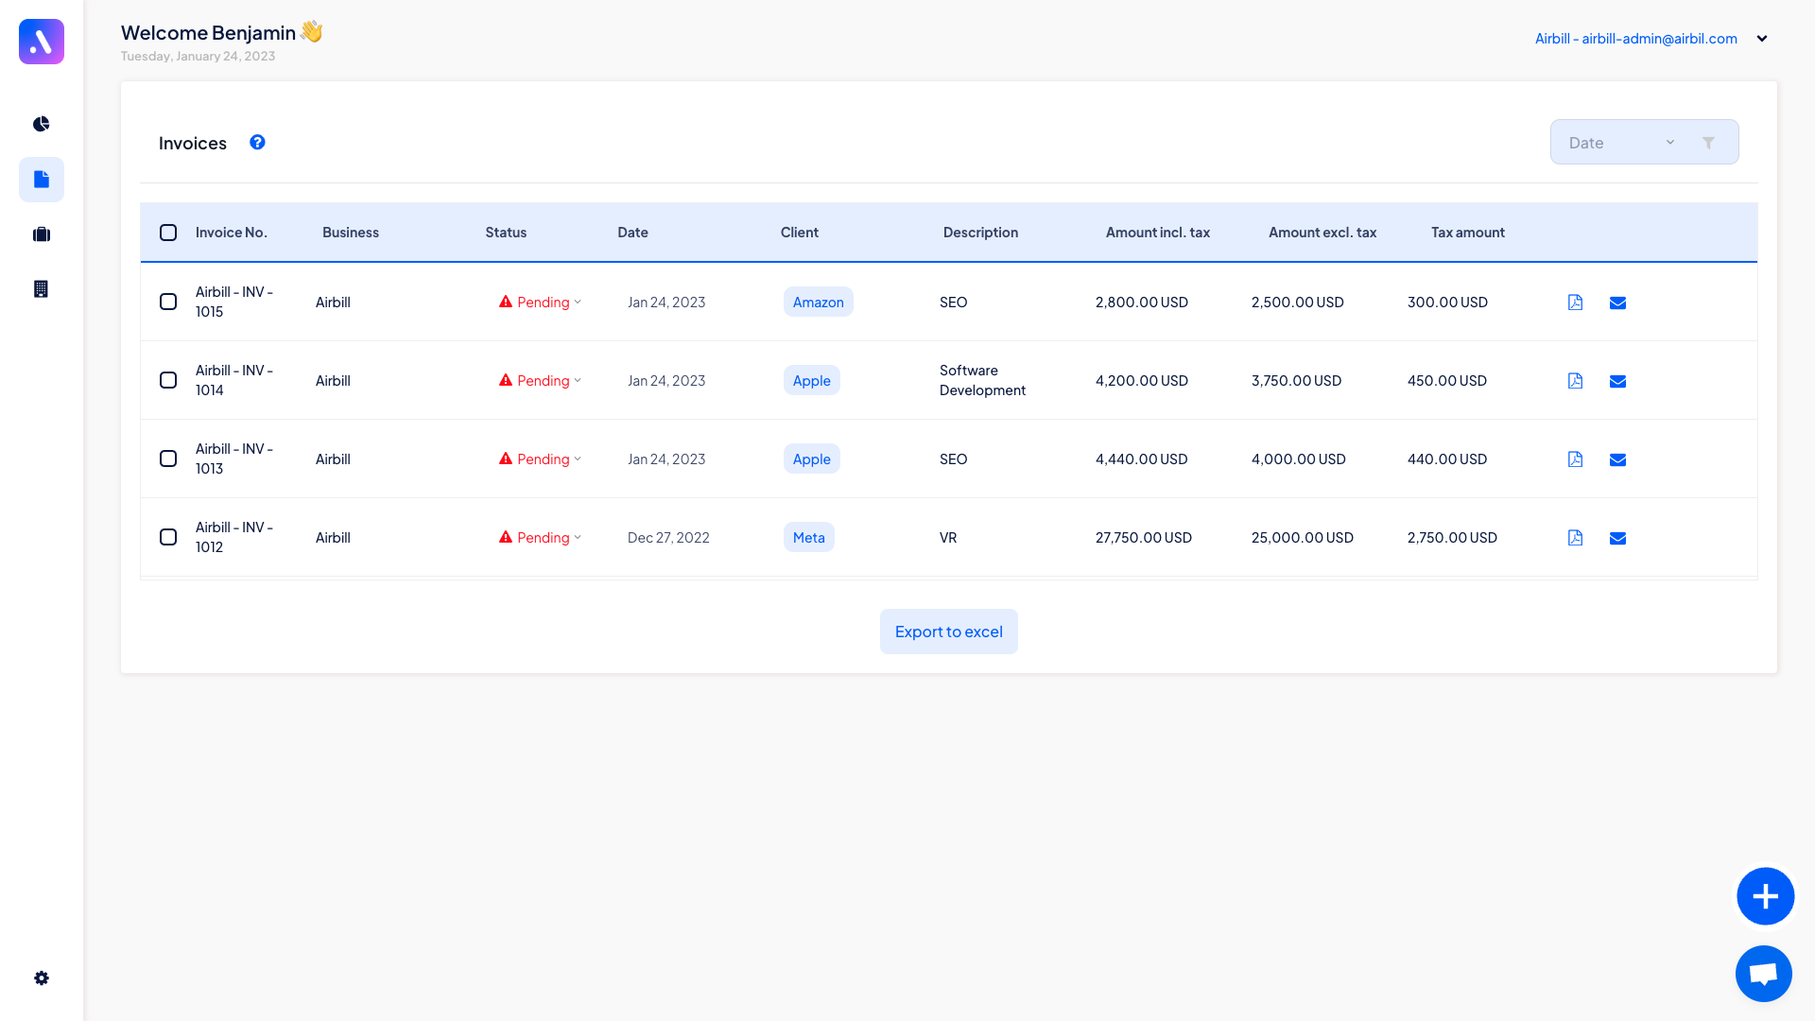This screenshot has width=1815, height=1021.
Task: Click Export to excel button
Action: [x=949, y=632]
